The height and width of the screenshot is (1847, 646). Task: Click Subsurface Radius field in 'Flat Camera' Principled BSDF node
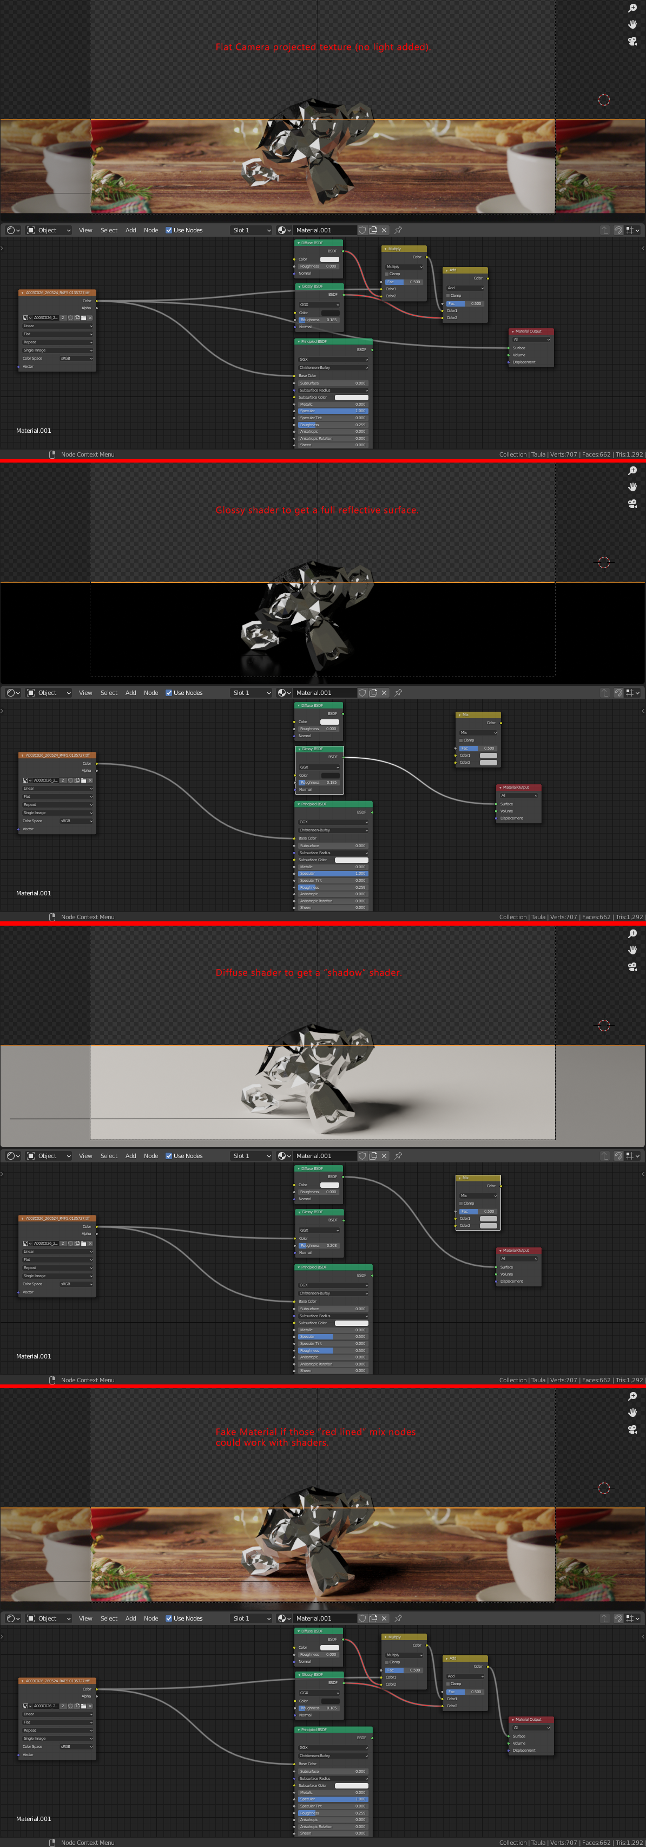(x=333, y=390)
